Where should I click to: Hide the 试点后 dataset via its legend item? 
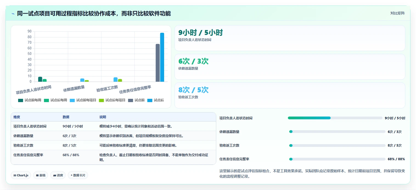pyautogui.click(x=156, y=100)
